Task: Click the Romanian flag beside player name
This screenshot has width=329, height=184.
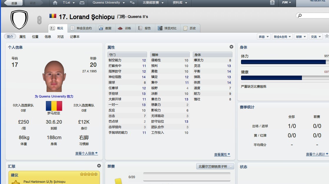Action: [53, 16]
